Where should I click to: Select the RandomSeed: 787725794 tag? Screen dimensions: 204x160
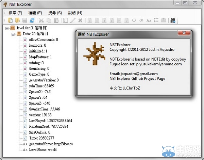point(49,127)
